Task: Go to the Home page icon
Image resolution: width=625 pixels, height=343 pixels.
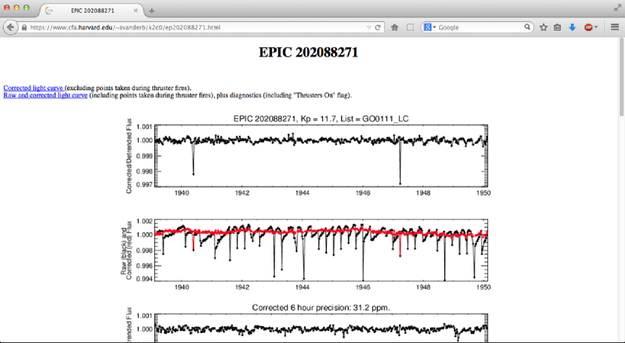Action: point(395,27)
